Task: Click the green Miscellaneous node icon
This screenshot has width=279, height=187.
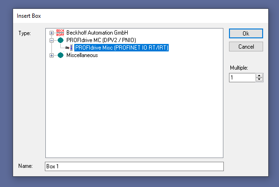Action: [x=60, y=55]
